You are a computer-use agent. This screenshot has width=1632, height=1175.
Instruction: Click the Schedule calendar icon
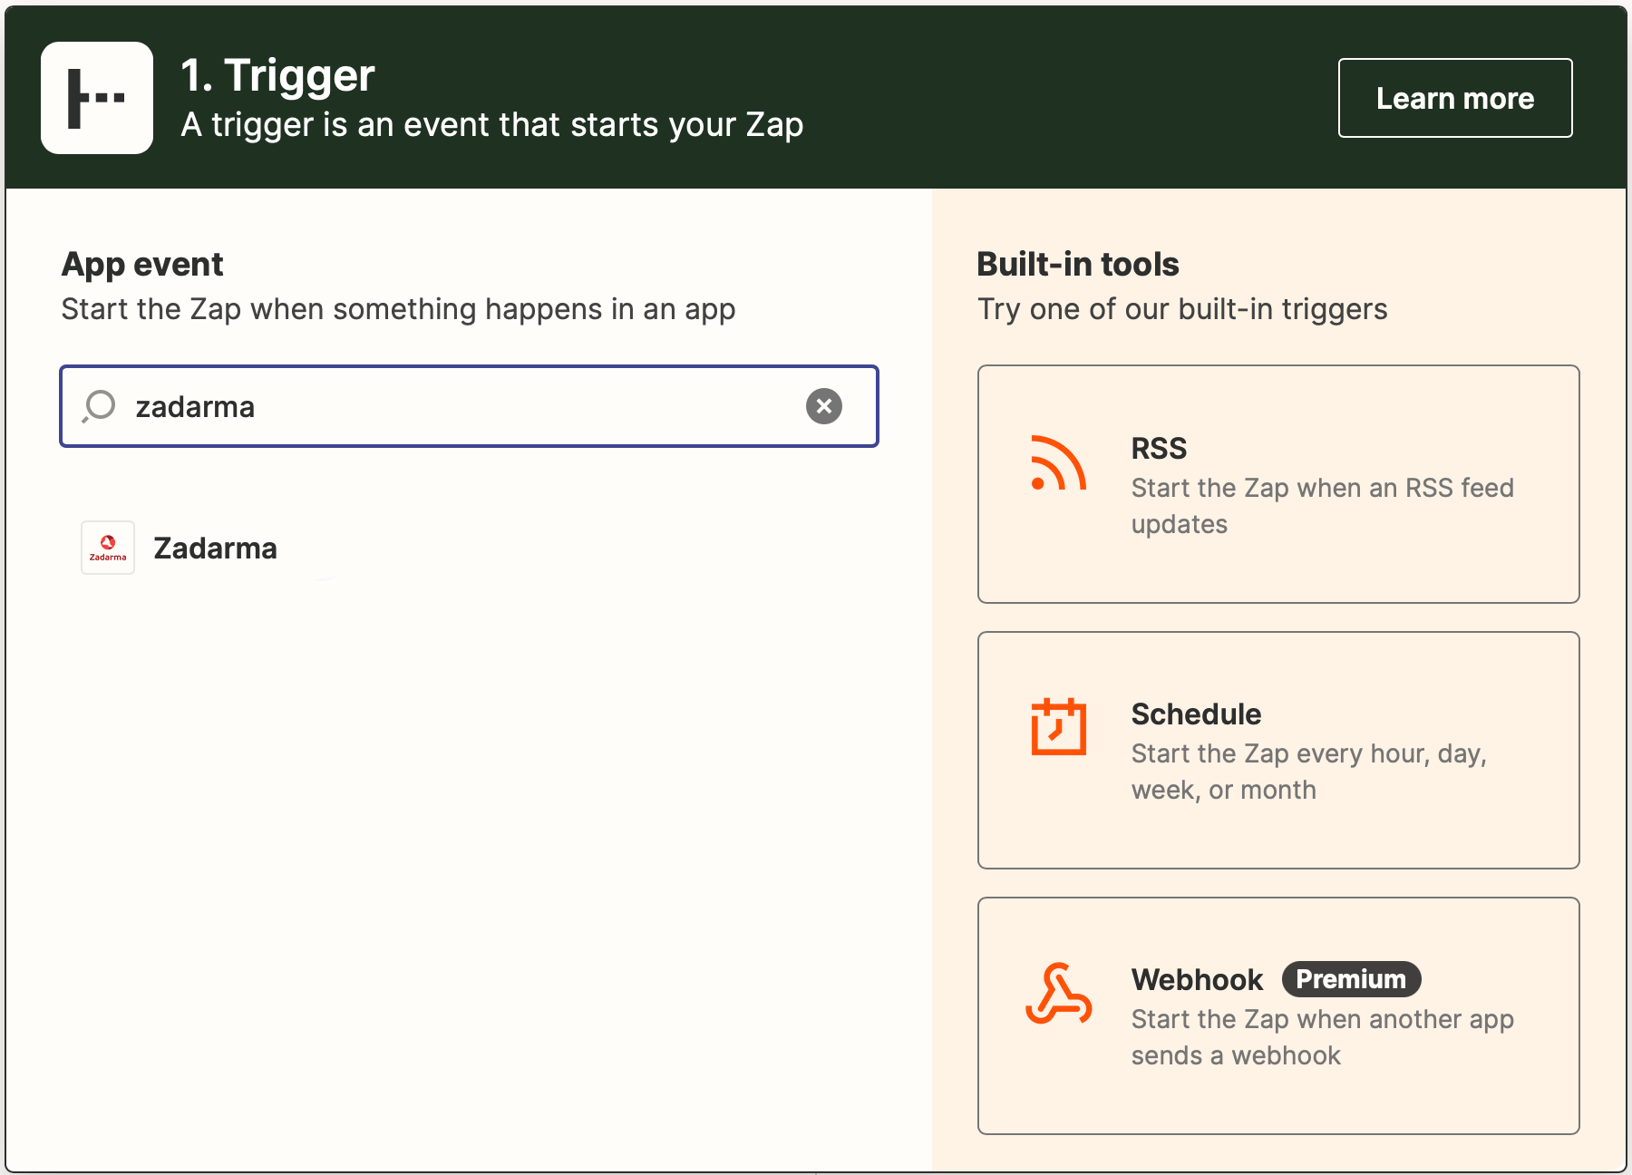coord(1058,727)
